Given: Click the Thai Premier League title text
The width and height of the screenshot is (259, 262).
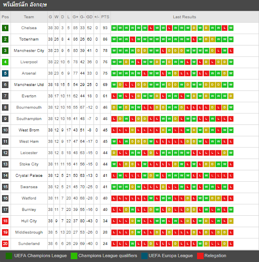Looking at the screenshot, I should (25, 5).
